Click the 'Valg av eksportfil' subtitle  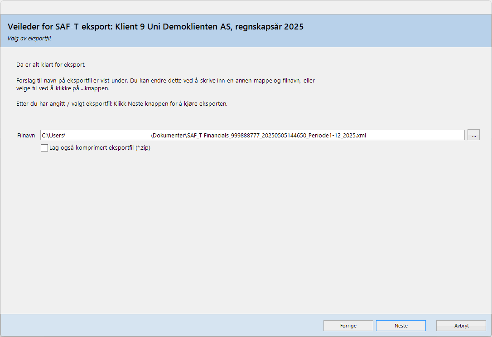pyautogui.click(x=29, y=39)
